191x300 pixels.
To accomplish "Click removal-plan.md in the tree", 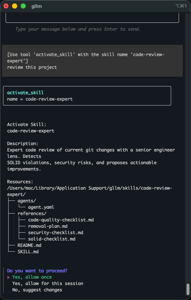I will (x=48, y=226).
